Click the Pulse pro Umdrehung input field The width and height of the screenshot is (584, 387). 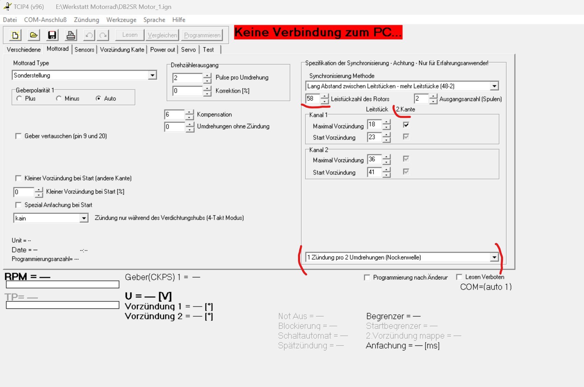coord(187,78)
